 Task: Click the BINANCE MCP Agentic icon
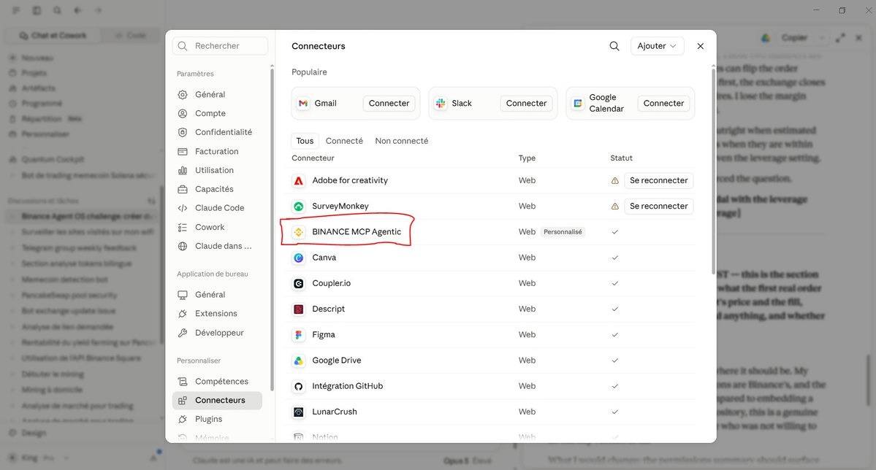(299, 232)
